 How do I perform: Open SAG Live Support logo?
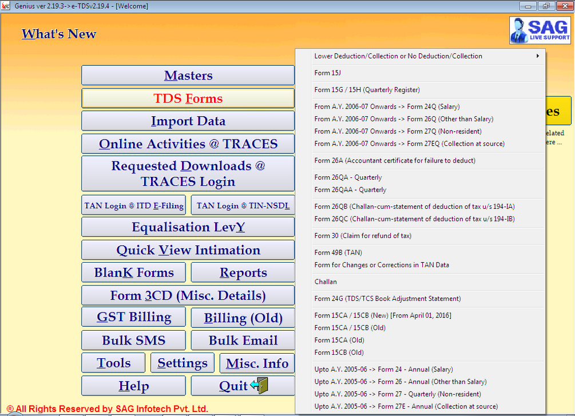(540, 30)
